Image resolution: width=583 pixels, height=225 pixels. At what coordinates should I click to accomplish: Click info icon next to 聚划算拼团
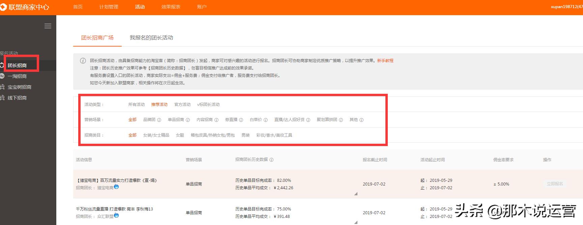click(x=341, y=120)
